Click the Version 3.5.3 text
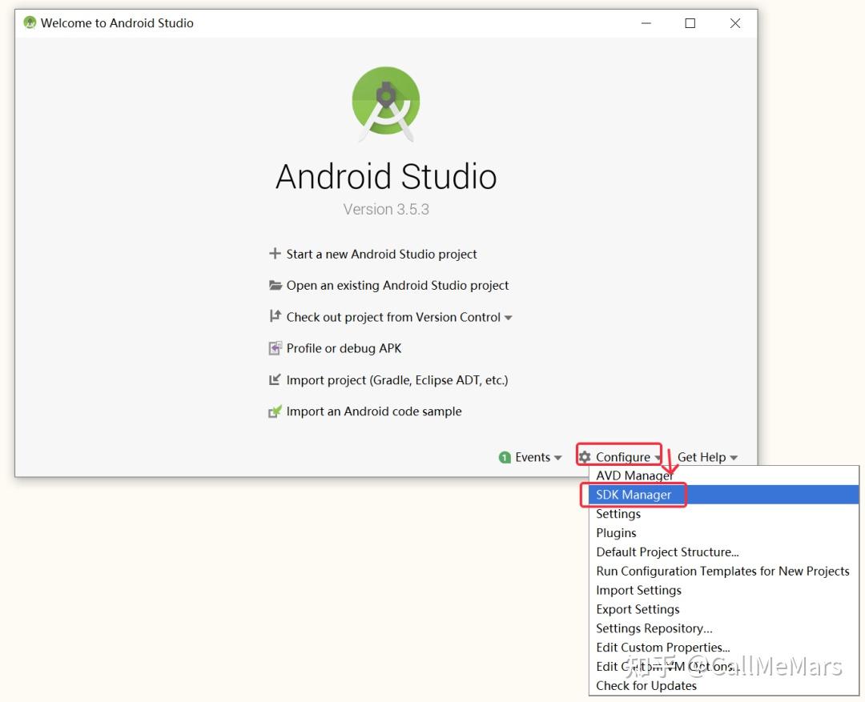The image size is (865, 702). coord(386,210)
